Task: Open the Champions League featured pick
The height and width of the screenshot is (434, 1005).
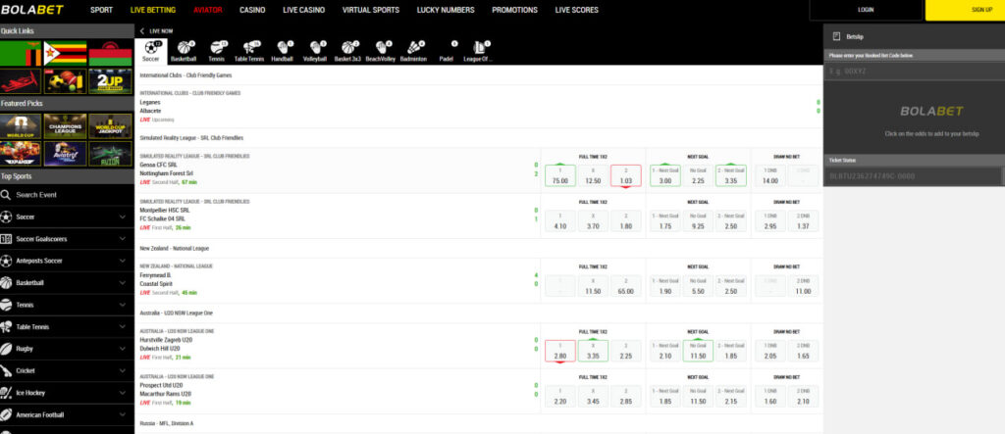Action: (x=65, y=126)
